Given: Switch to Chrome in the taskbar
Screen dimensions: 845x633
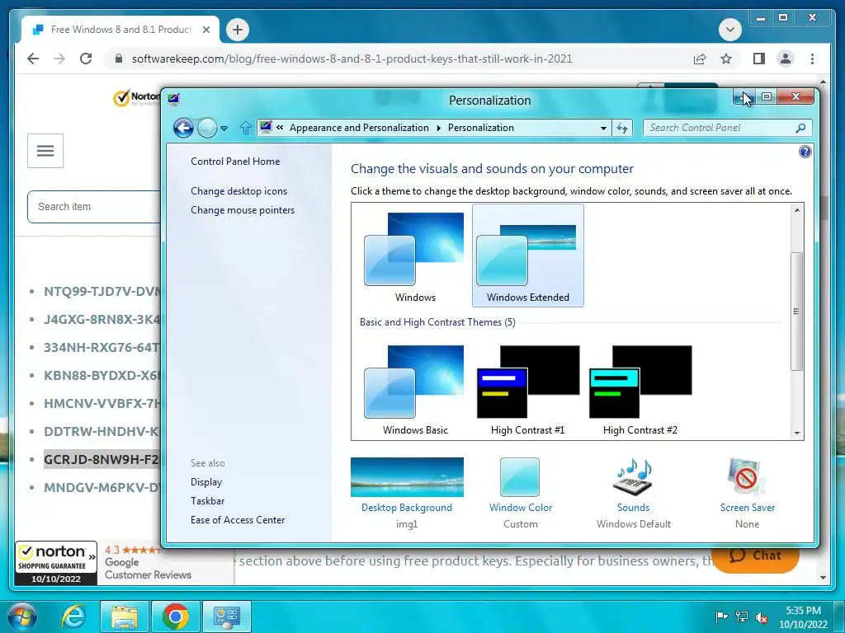Looking at the screenshot, I should [x=175, y=617].
